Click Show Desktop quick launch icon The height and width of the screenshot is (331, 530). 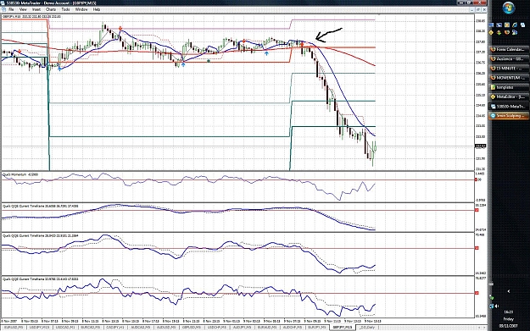tap(491, 25)
